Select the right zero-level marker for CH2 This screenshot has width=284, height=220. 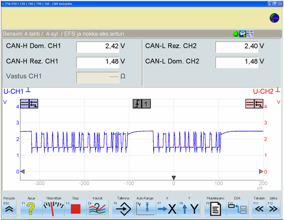261,172
